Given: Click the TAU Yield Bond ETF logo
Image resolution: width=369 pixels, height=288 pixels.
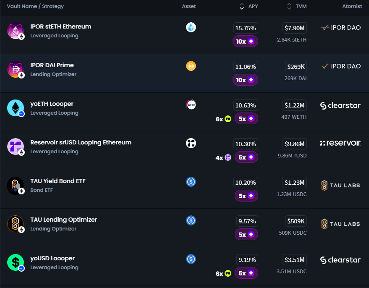Looking at the screenshot, I should pos(16,185).
